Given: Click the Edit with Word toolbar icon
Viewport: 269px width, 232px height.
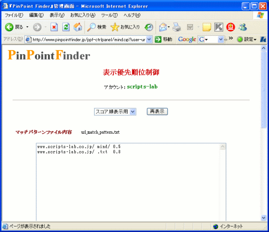Looking at the screenshot, I should coord(190,27).
